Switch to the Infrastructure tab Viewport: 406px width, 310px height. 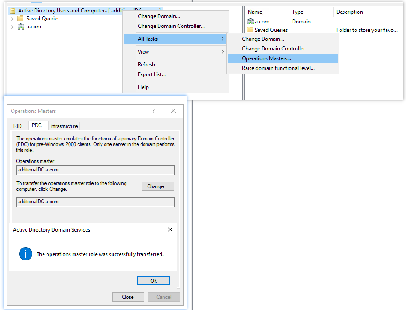64,126
